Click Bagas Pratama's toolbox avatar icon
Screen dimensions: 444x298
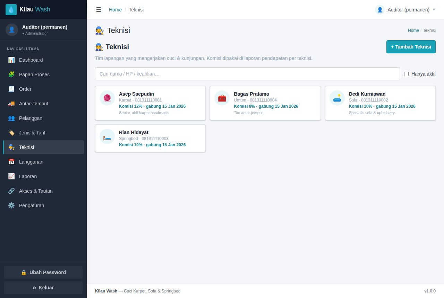[x=222, y=98]
